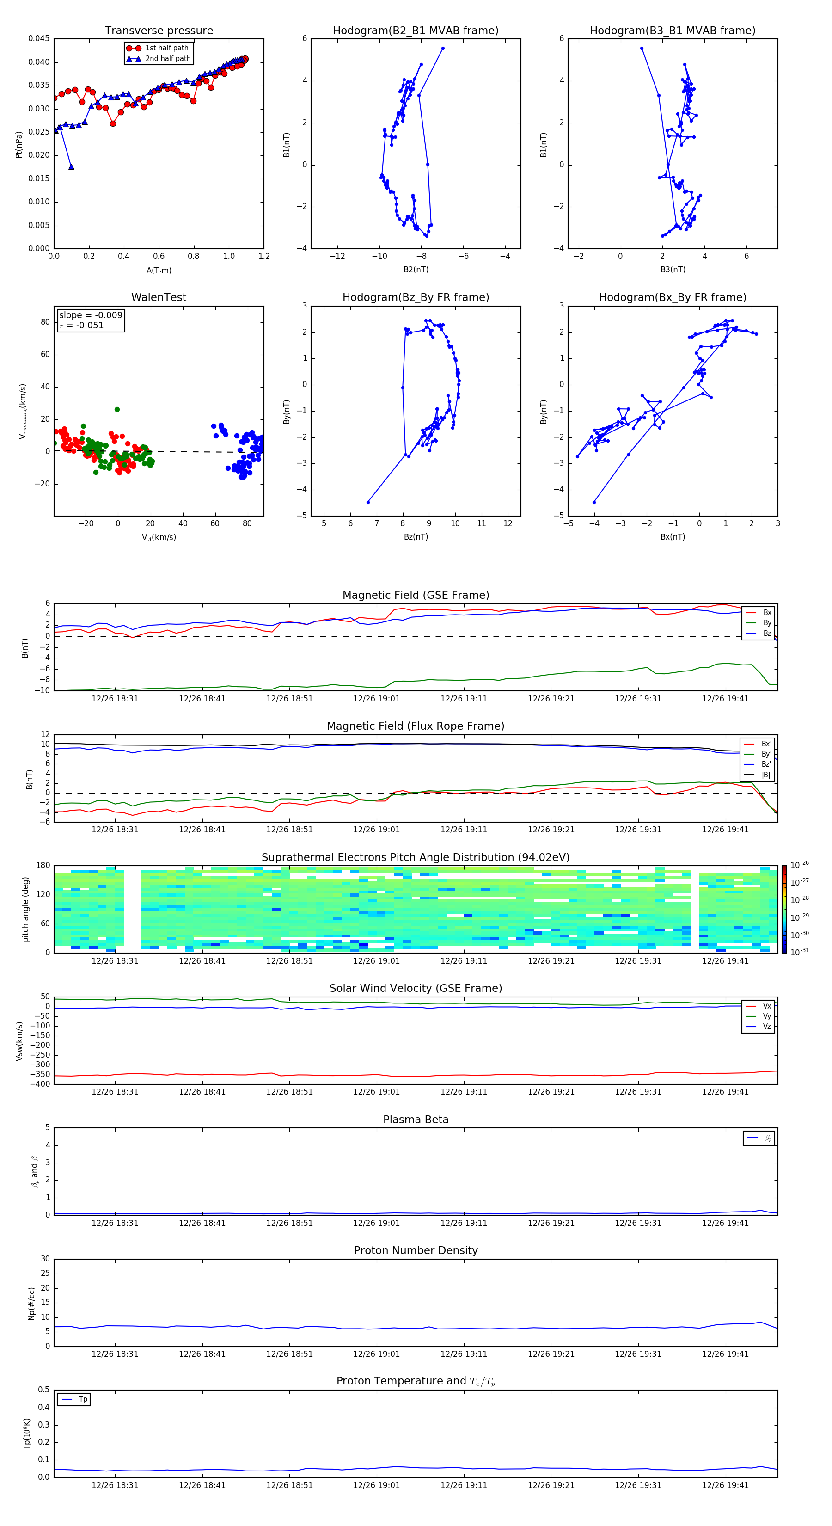Click the "slope = -0.009" annotation text
This screenshot has width=832, height=1526.
point(91,315)
